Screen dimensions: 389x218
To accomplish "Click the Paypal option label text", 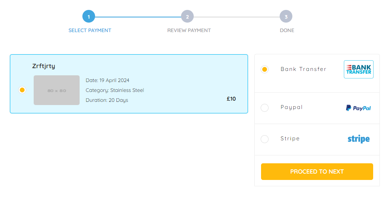I will click(x=292, y=107).
